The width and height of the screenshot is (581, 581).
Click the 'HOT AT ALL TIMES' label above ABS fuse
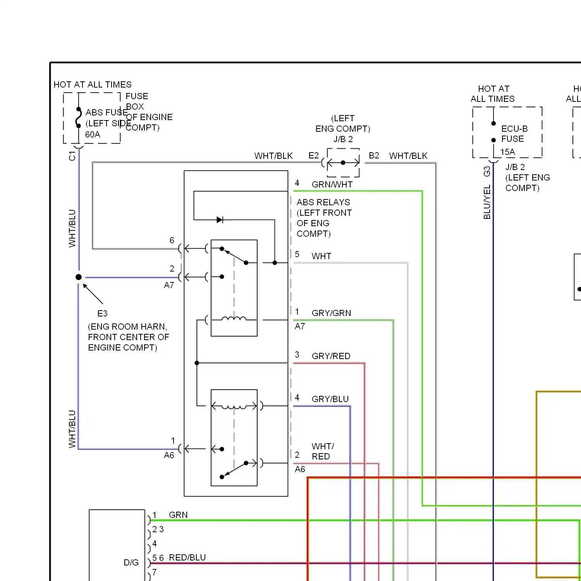pos(93,84)
